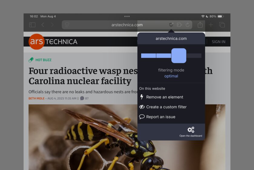The height and width of the screenshot is (170, 254).
Task: Go back with the back arrow
Action: point(43,25)
